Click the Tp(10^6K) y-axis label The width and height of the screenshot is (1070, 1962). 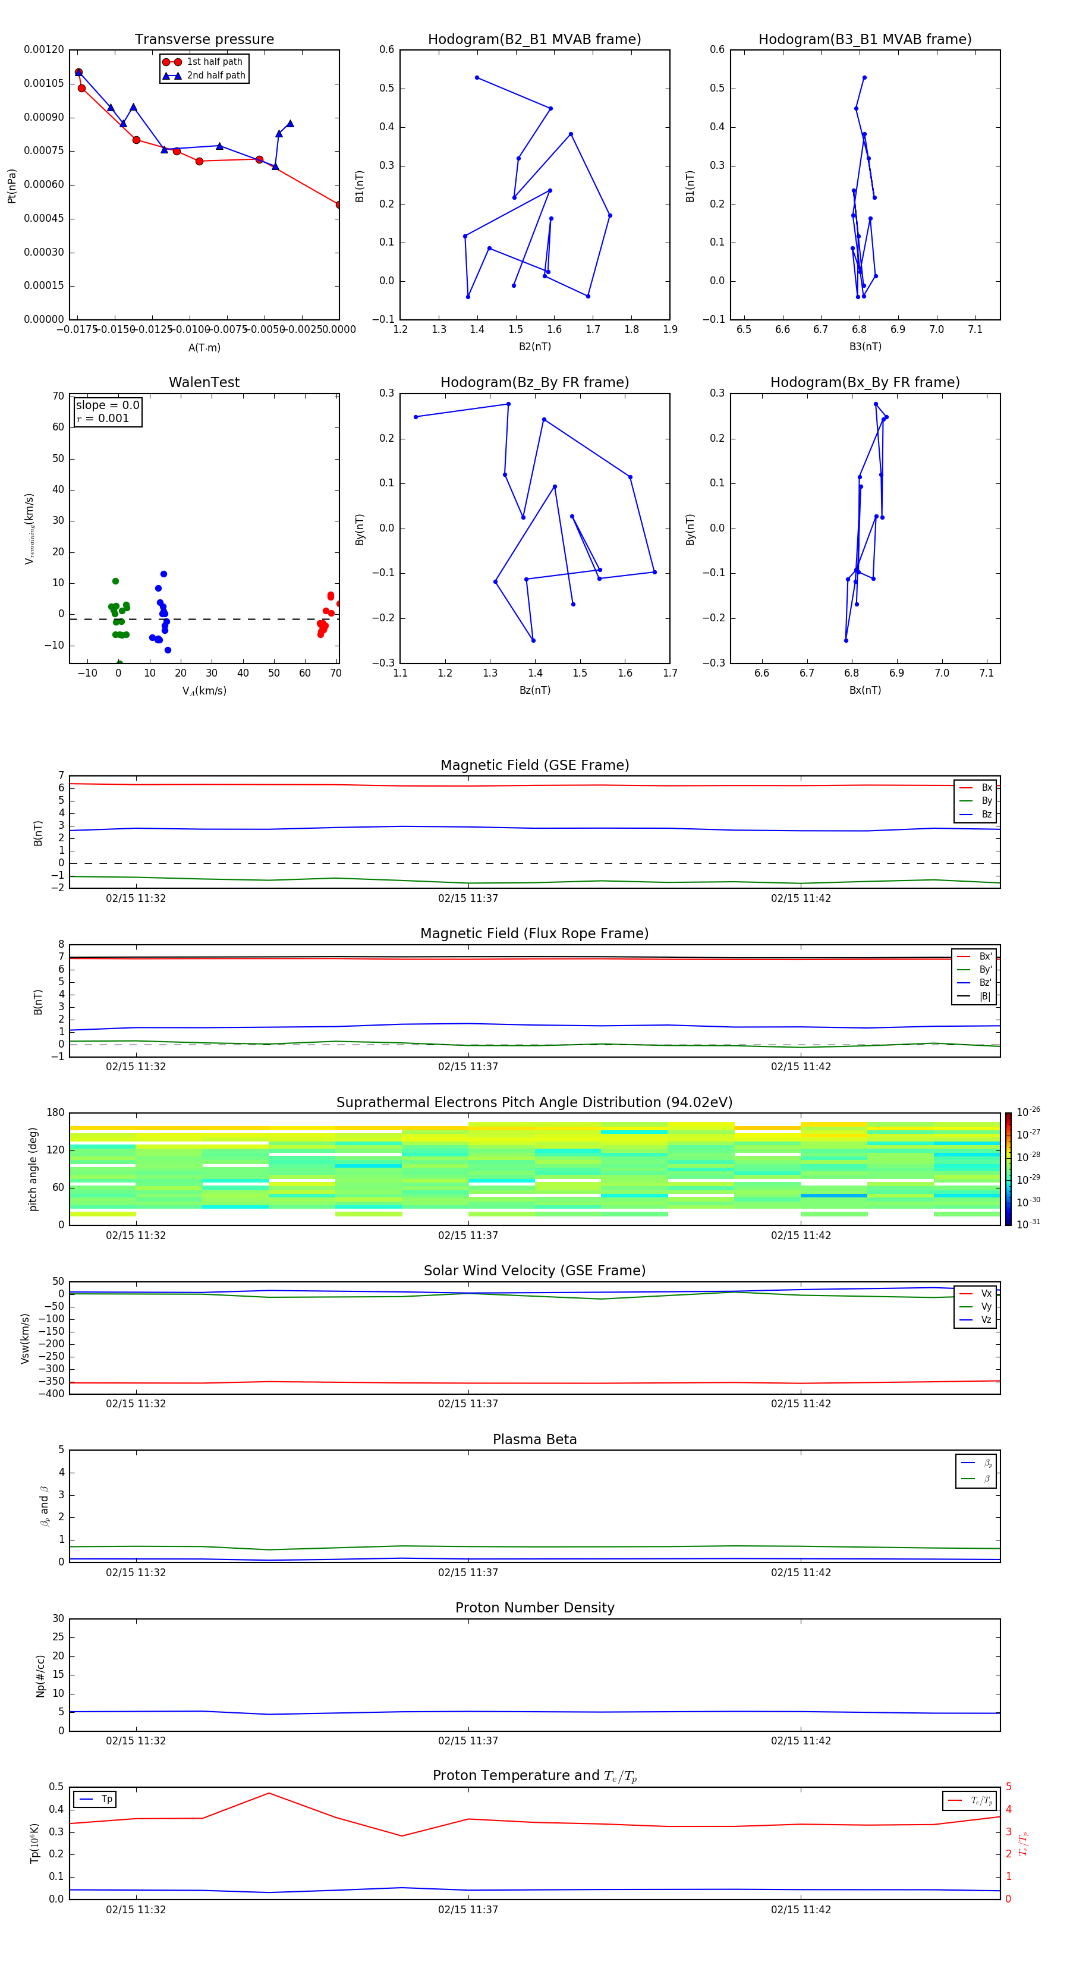coord(34,1843)
